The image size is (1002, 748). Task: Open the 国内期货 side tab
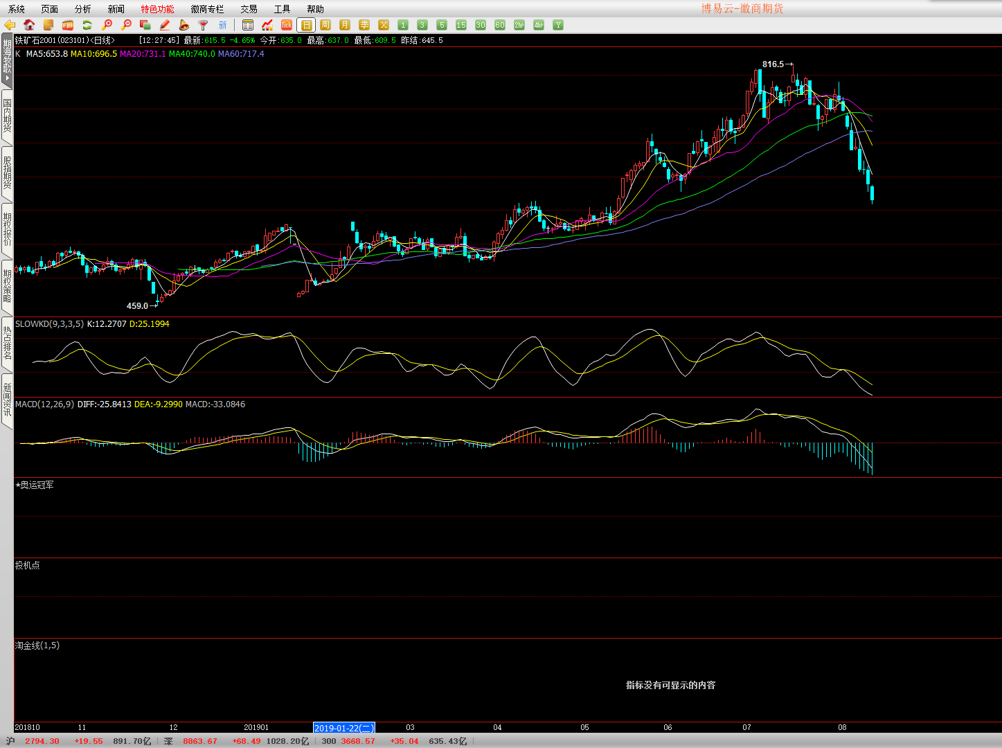pos(7,116)
